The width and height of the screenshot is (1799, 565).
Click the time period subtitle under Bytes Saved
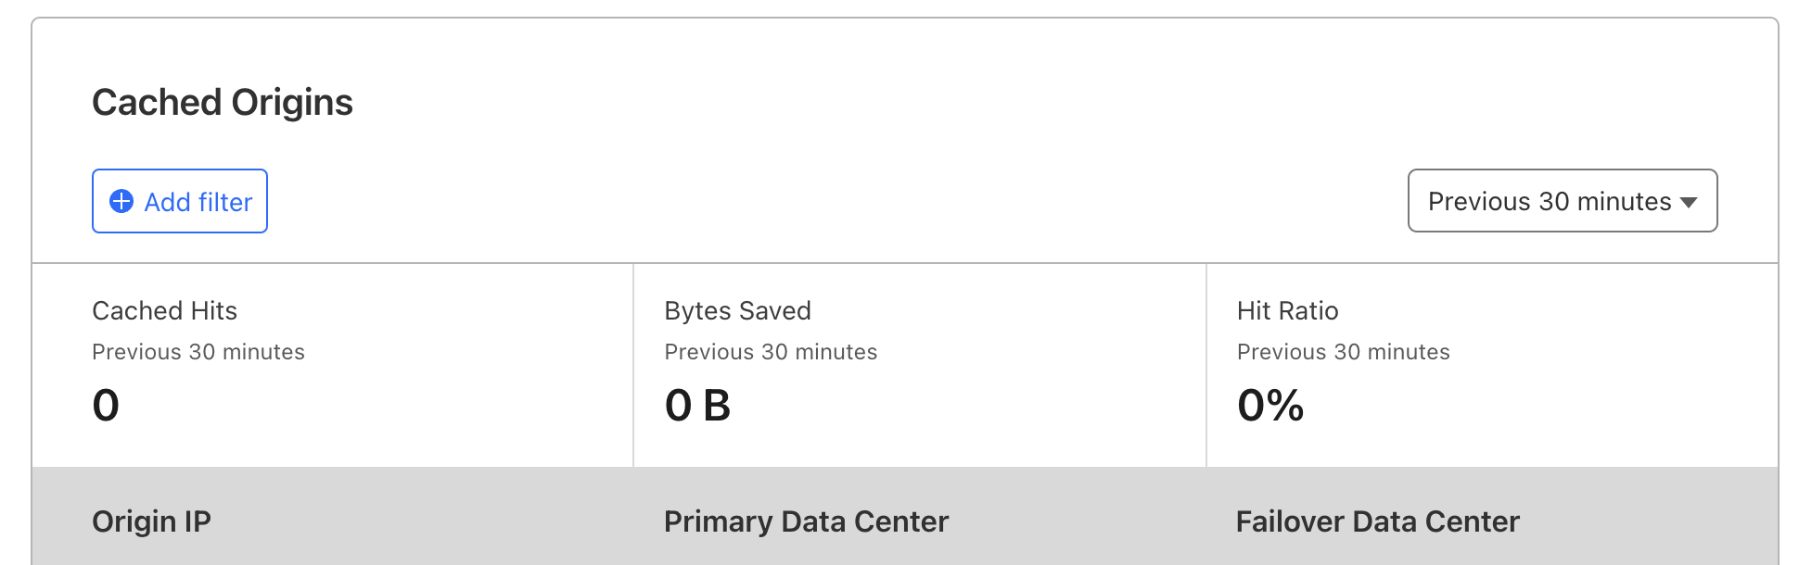coord(771,352)
